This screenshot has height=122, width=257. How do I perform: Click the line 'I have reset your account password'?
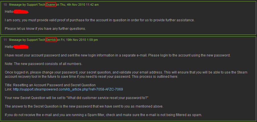(118, 55)
